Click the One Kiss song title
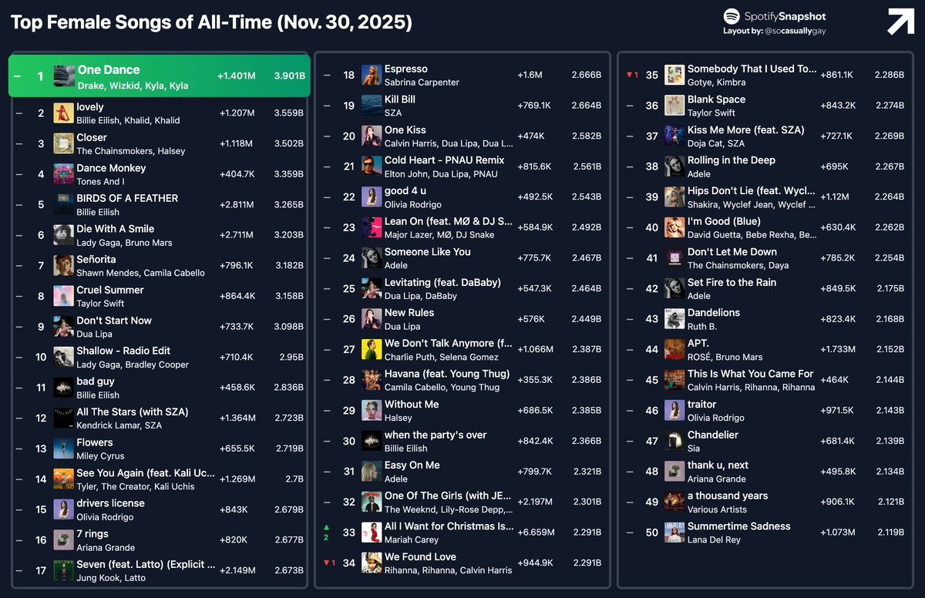Viewport: 925px width, 598px height. 405,129
